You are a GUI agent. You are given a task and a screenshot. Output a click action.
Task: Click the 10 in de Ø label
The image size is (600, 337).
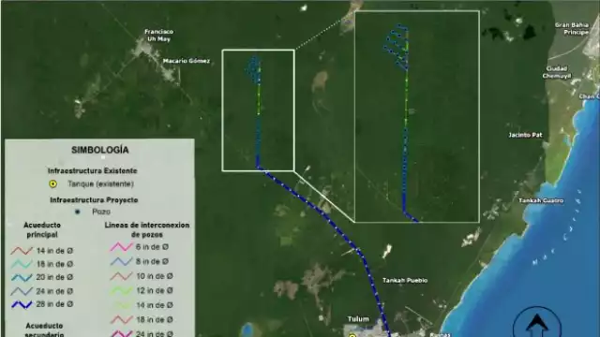[x=155, y=276]
